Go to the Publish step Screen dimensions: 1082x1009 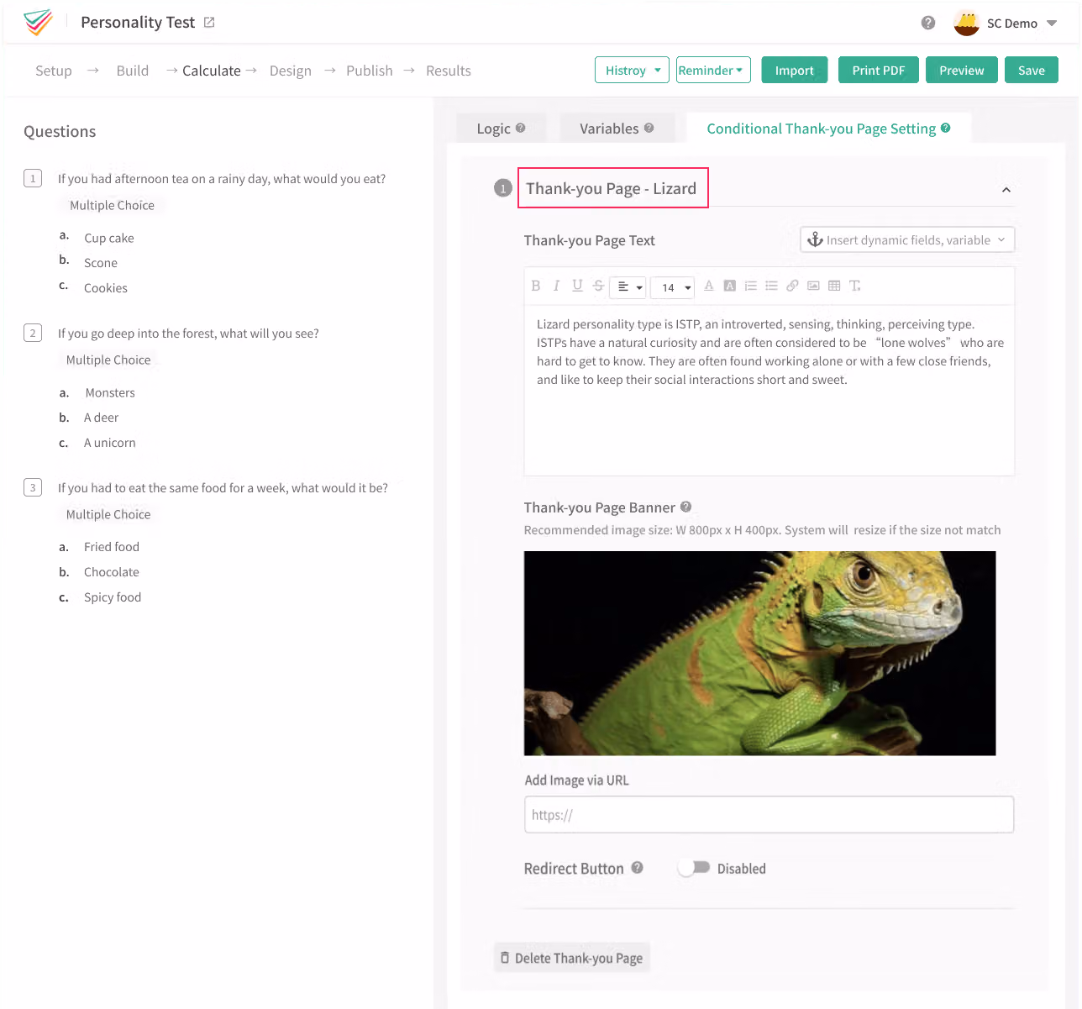click(x=370, y=71)
